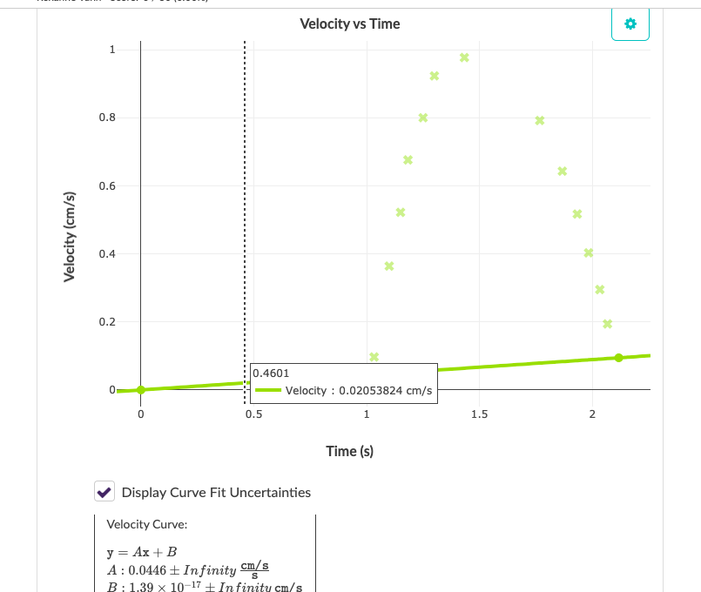Open the chart options menu via the gear
The width and height of the screenshot is (701, 592).
tap(630, 24)
